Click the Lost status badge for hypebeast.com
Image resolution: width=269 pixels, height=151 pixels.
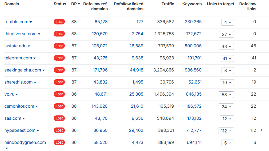click(x=59, y=130)
